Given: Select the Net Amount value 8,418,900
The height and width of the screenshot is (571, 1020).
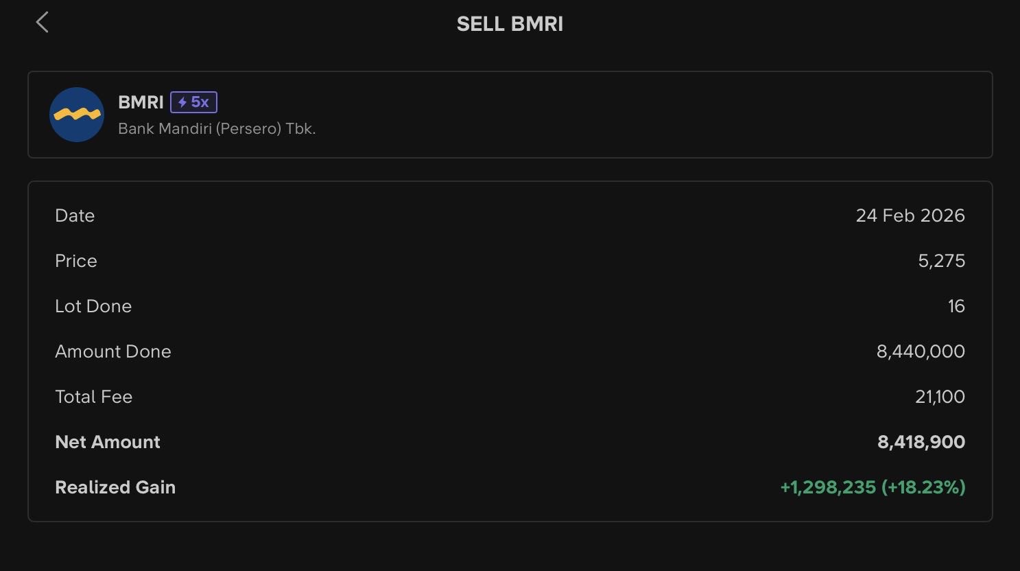Looking at the screenshot, I should 921,442.
